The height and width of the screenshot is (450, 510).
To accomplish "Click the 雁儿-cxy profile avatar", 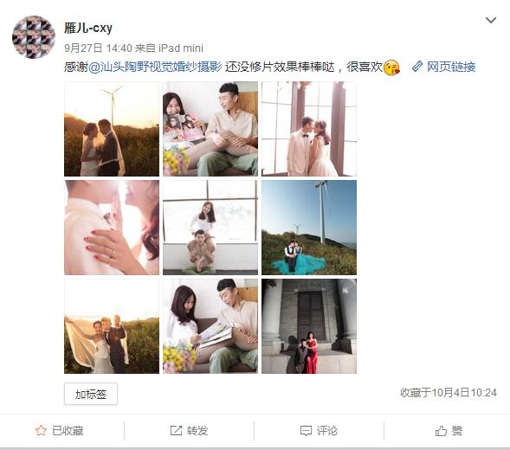I will 34,36.
